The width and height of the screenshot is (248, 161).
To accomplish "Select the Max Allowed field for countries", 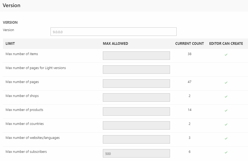I will pyautogui.click(x=136, y=125).
